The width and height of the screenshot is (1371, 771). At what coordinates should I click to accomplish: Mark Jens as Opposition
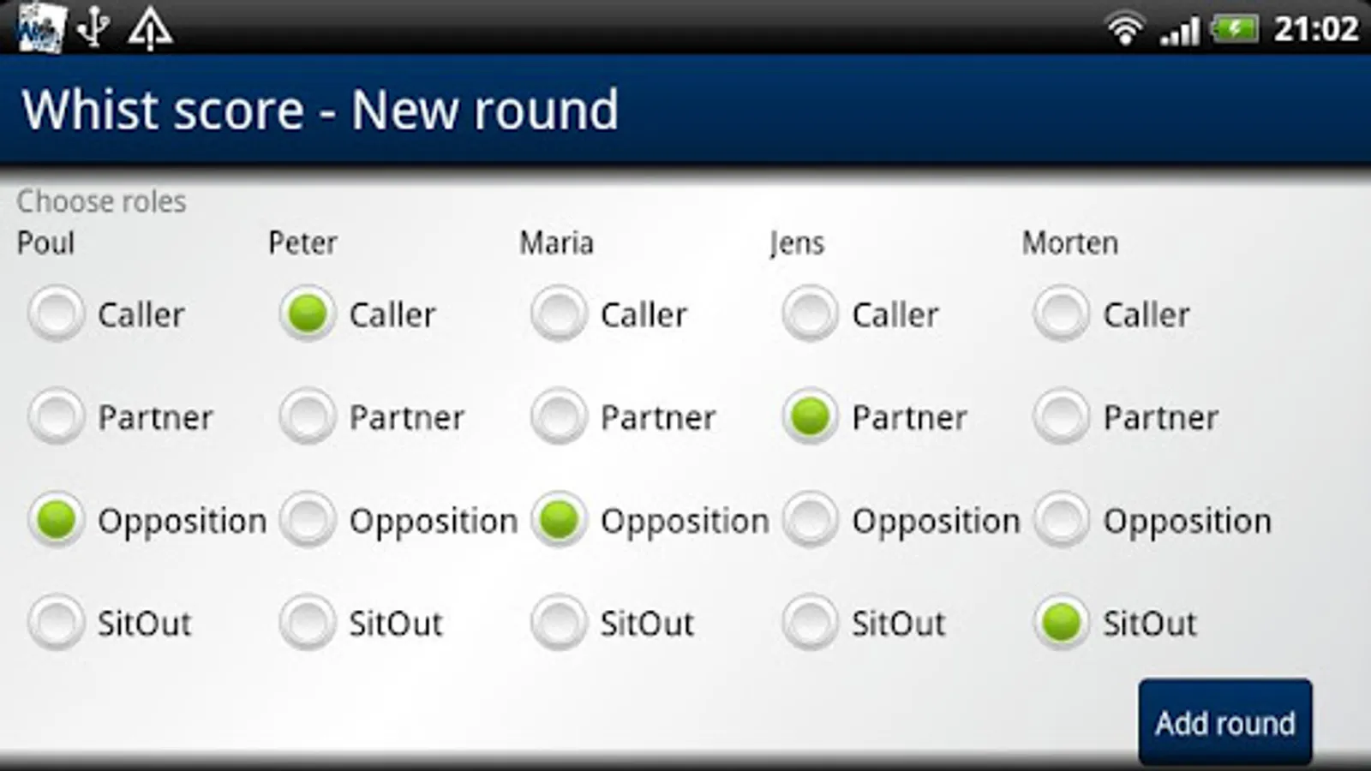[x=810, y=520]
